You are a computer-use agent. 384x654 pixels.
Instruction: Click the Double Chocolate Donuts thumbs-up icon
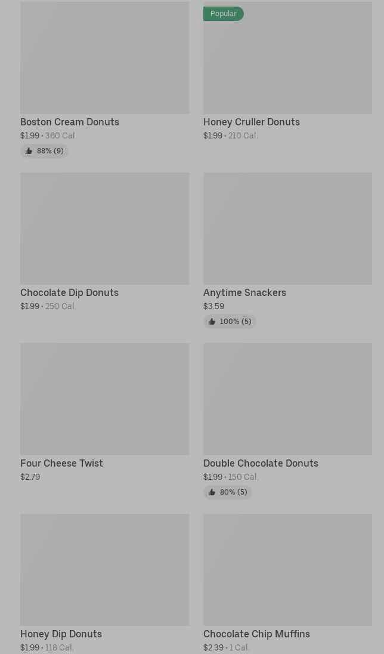tap(212, 492)
